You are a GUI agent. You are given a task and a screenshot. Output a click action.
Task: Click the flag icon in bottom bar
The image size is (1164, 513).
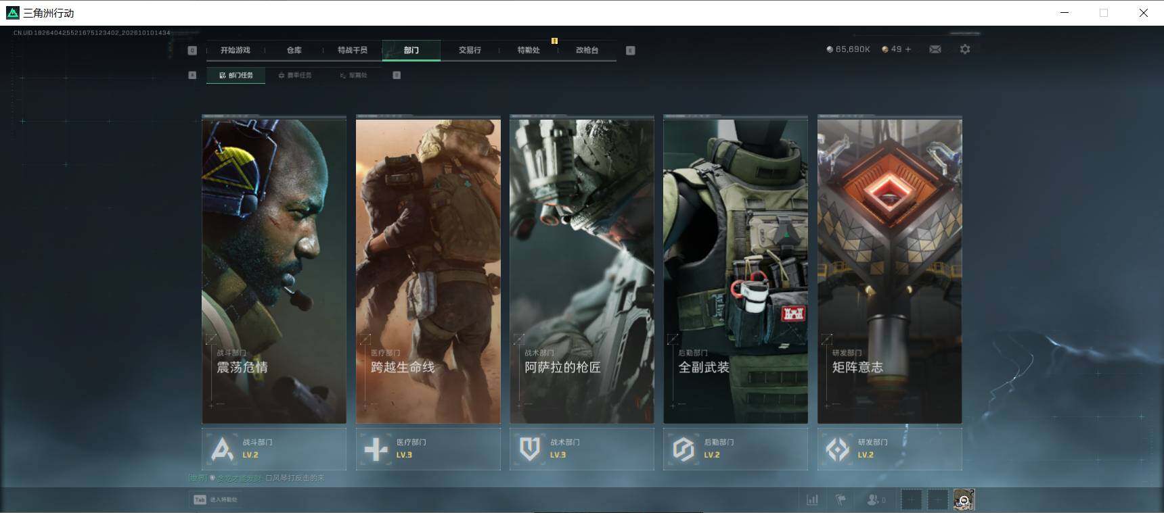point(841,500)
